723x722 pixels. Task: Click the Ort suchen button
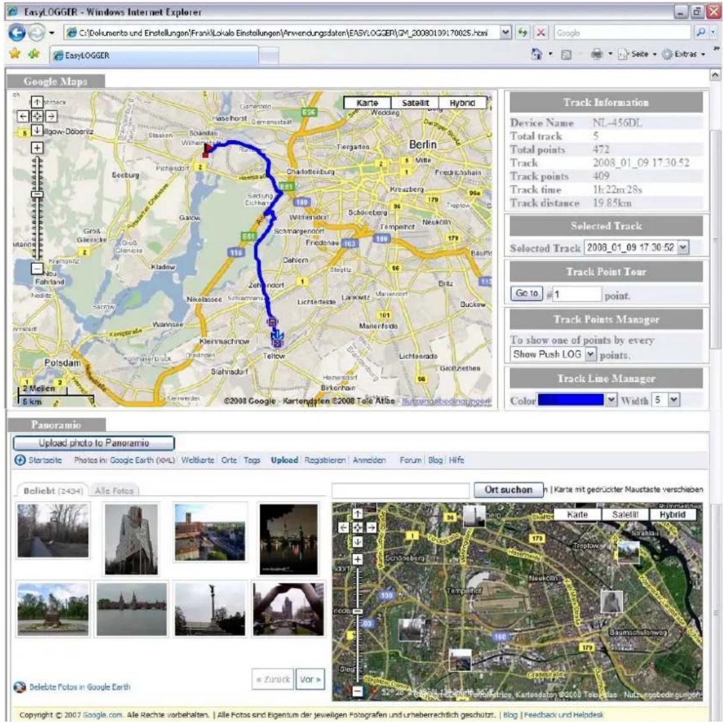tap(509, 490)
